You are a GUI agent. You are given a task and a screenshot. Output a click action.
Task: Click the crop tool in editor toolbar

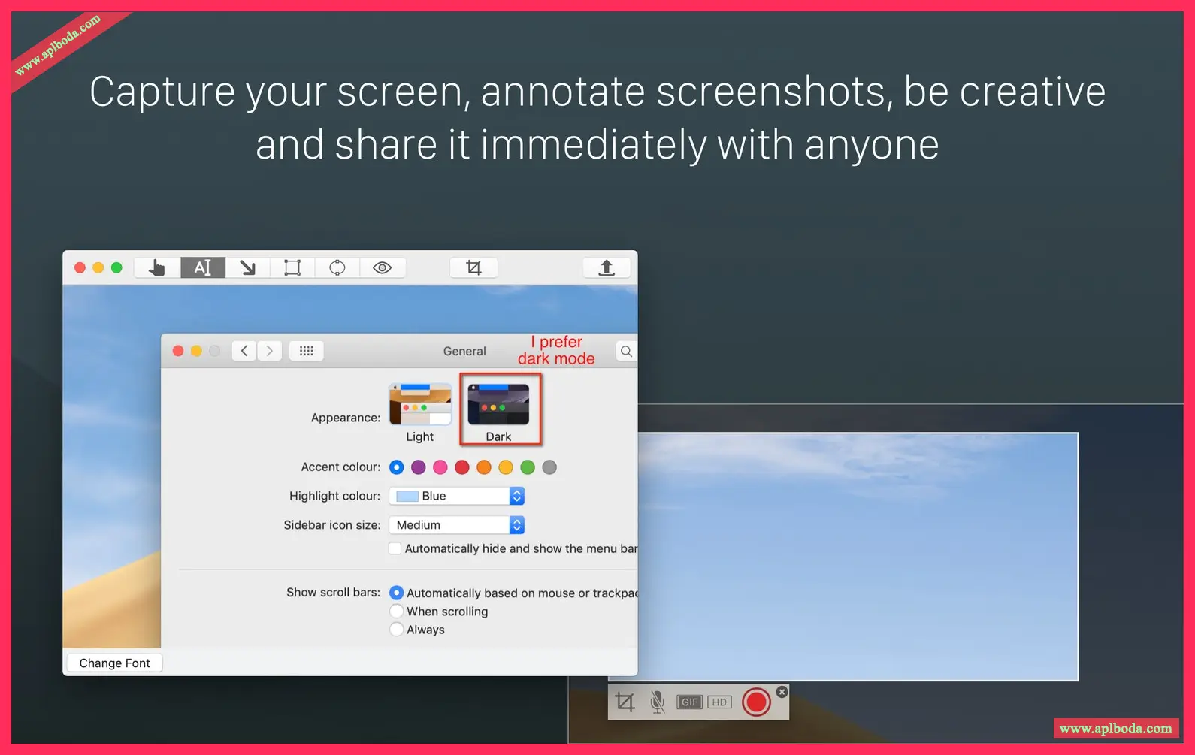click(x=473, y=267)
